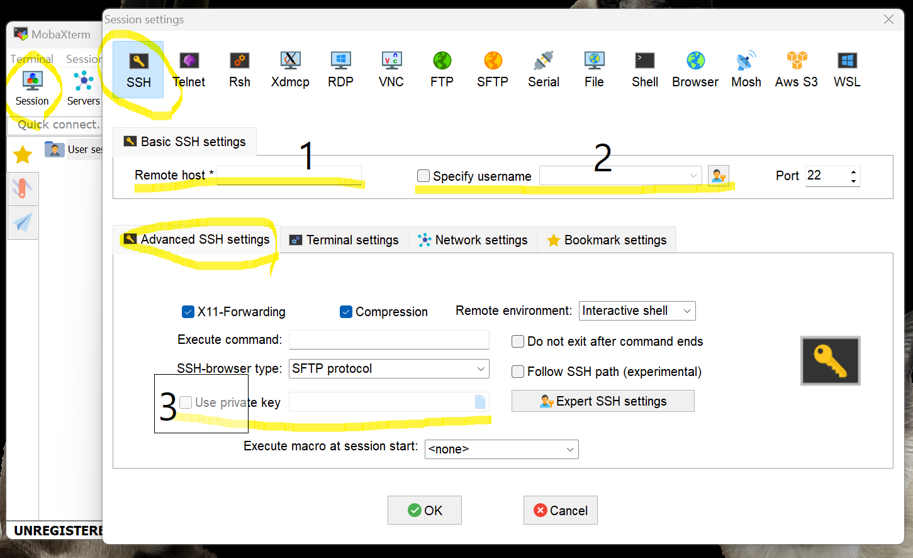
Task: Increase the Port number with up arrow
Action: click(x=853, y=171)
